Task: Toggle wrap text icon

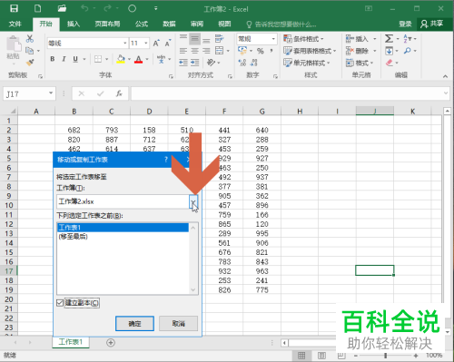Action: 219,38
